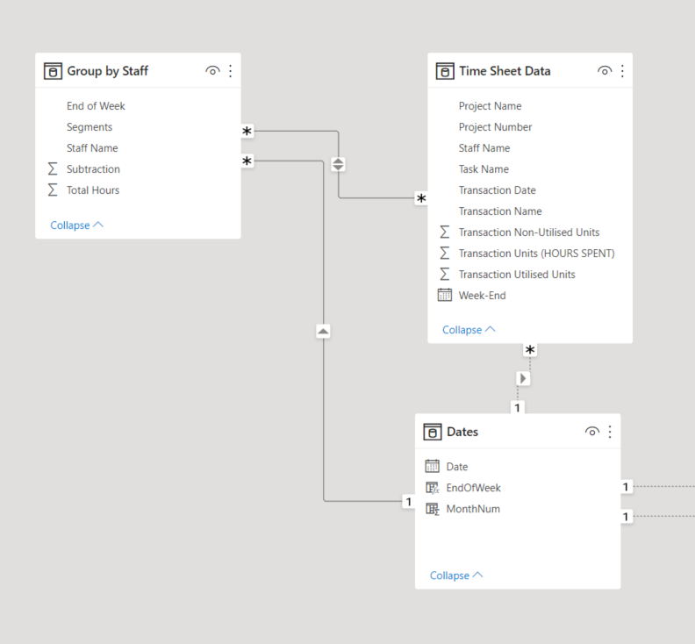Select the upward filter direction arrow on relationship

[x=323, y=331]
